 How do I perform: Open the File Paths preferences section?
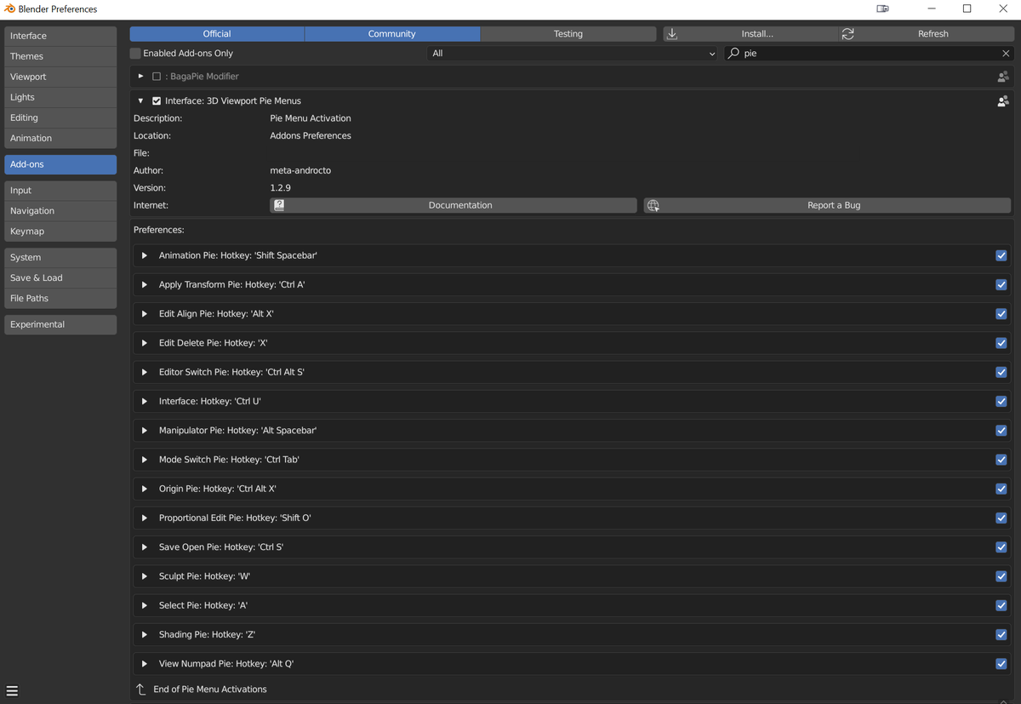click(60, 298)
